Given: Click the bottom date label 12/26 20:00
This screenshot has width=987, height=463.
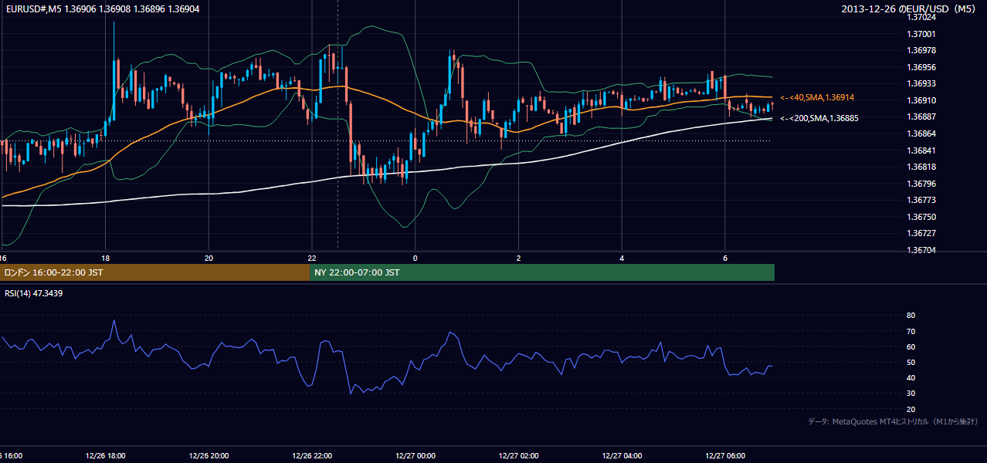Looking at the screenshot, I should tap(209, 456).
